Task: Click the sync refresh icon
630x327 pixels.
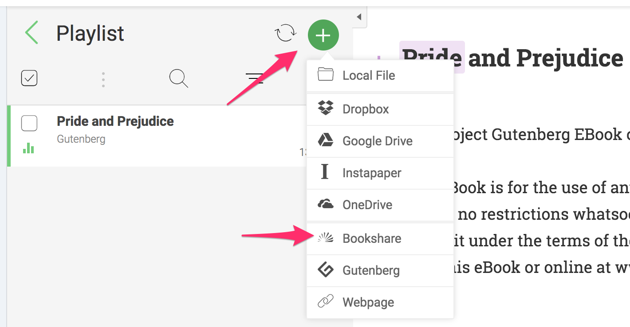Action: 285,33
